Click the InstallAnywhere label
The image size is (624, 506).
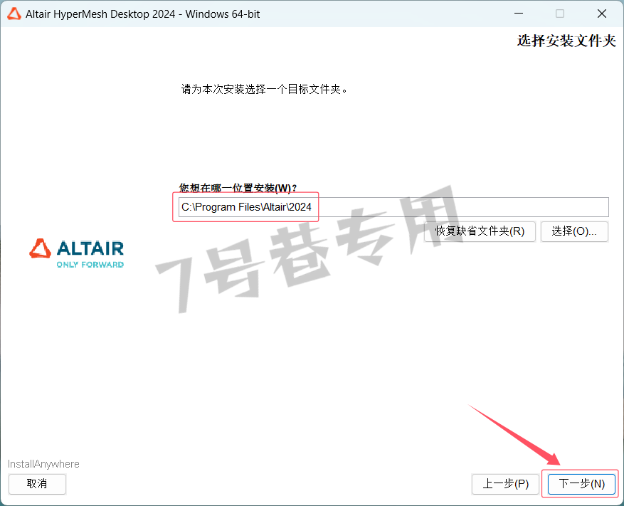(43, 464)
